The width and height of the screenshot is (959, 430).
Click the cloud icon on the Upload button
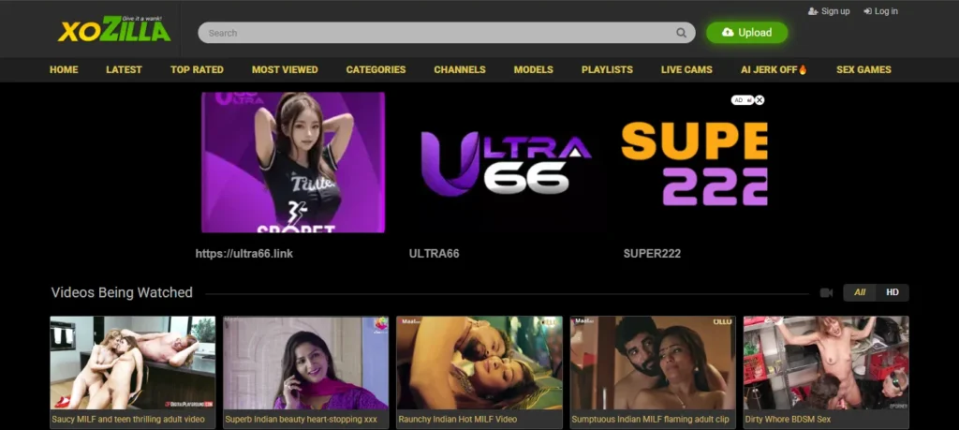coord(728,33)
